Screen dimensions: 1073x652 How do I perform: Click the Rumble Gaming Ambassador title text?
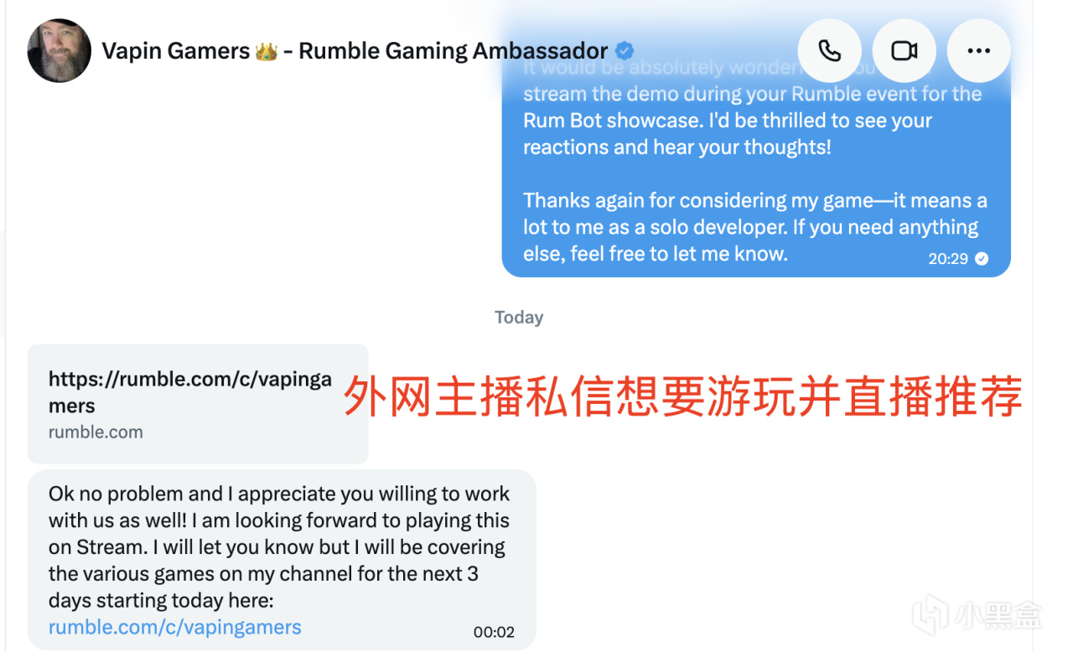pos(454,51)
